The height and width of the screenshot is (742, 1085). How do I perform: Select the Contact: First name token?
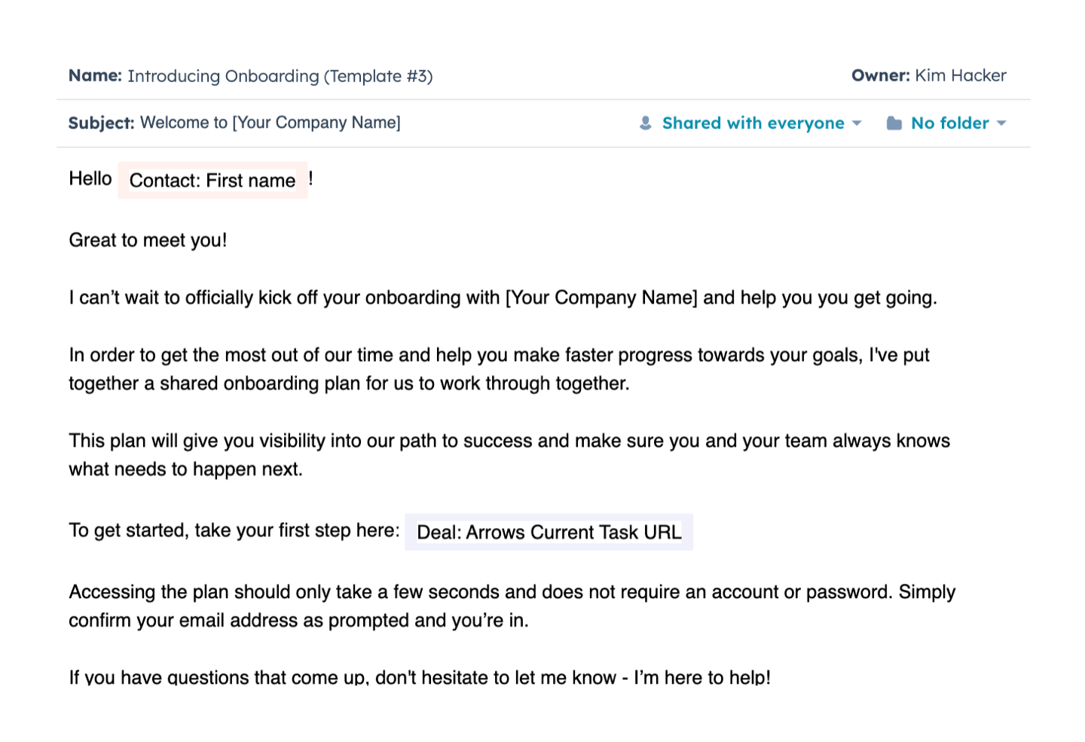pos(212,180)
